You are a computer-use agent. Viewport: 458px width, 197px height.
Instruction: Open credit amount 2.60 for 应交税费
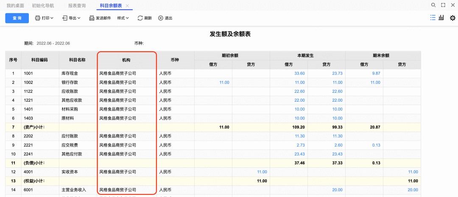point(338,145)
